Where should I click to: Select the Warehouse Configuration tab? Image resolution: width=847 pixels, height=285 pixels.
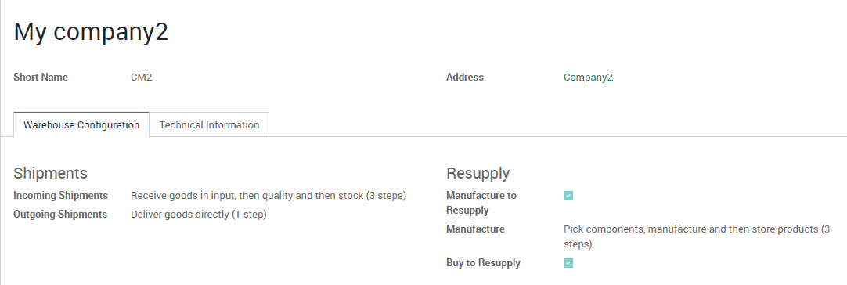pyautogui.click(x=81, y=125)
